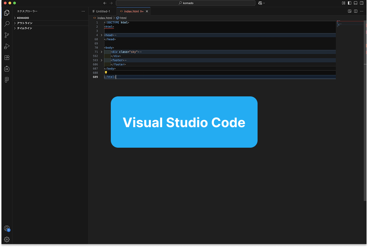
Task: Click the <body> tag on line 70
Action: [109, 48]
